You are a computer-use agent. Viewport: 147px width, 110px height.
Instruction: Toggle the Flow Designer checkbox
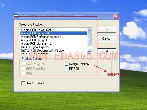pos(23,64)
